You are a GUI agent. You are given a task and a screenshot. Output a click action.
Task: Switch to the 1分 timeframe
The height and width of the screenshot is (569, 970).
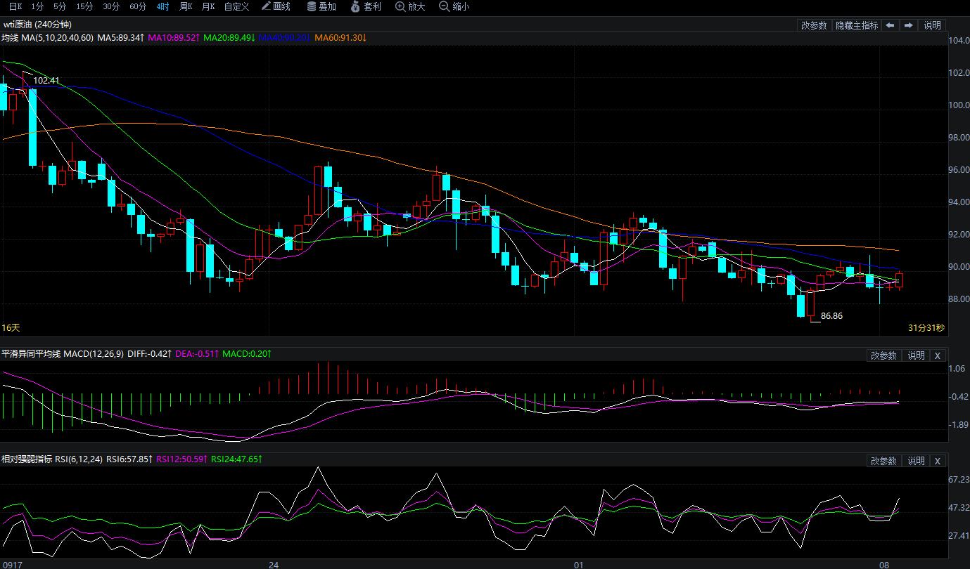pyautogui.click(x=37, y=6)
